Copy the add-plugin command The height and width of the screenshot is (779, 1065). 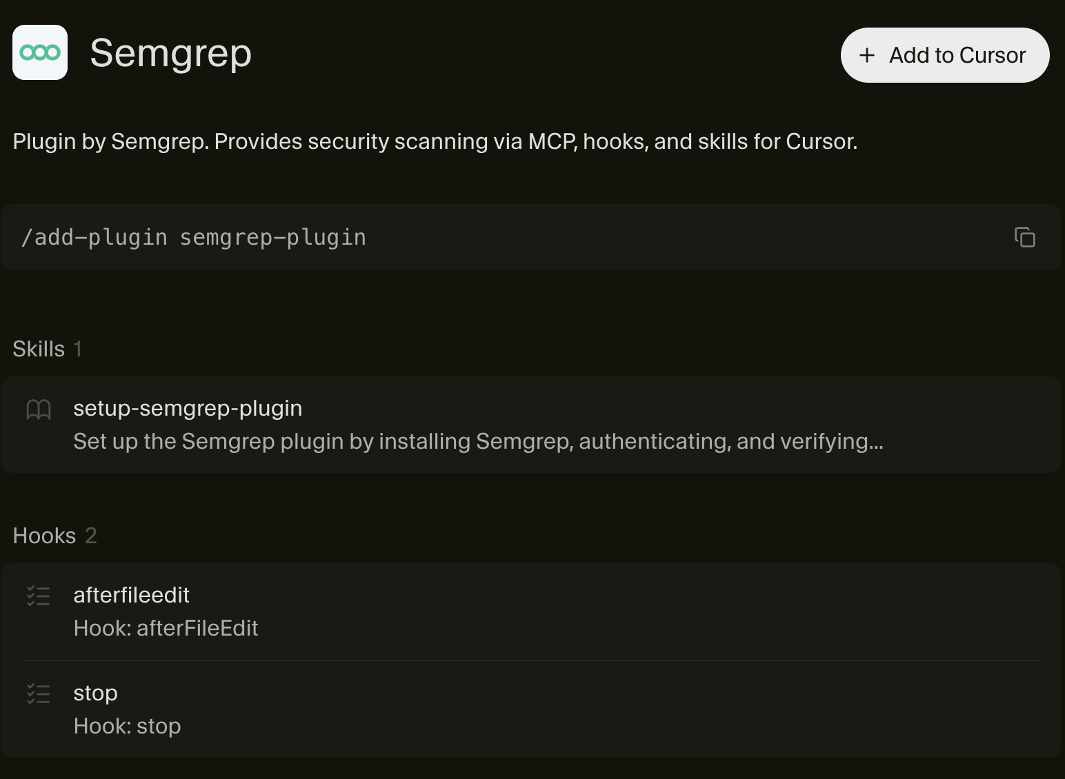click(1024, 237)
